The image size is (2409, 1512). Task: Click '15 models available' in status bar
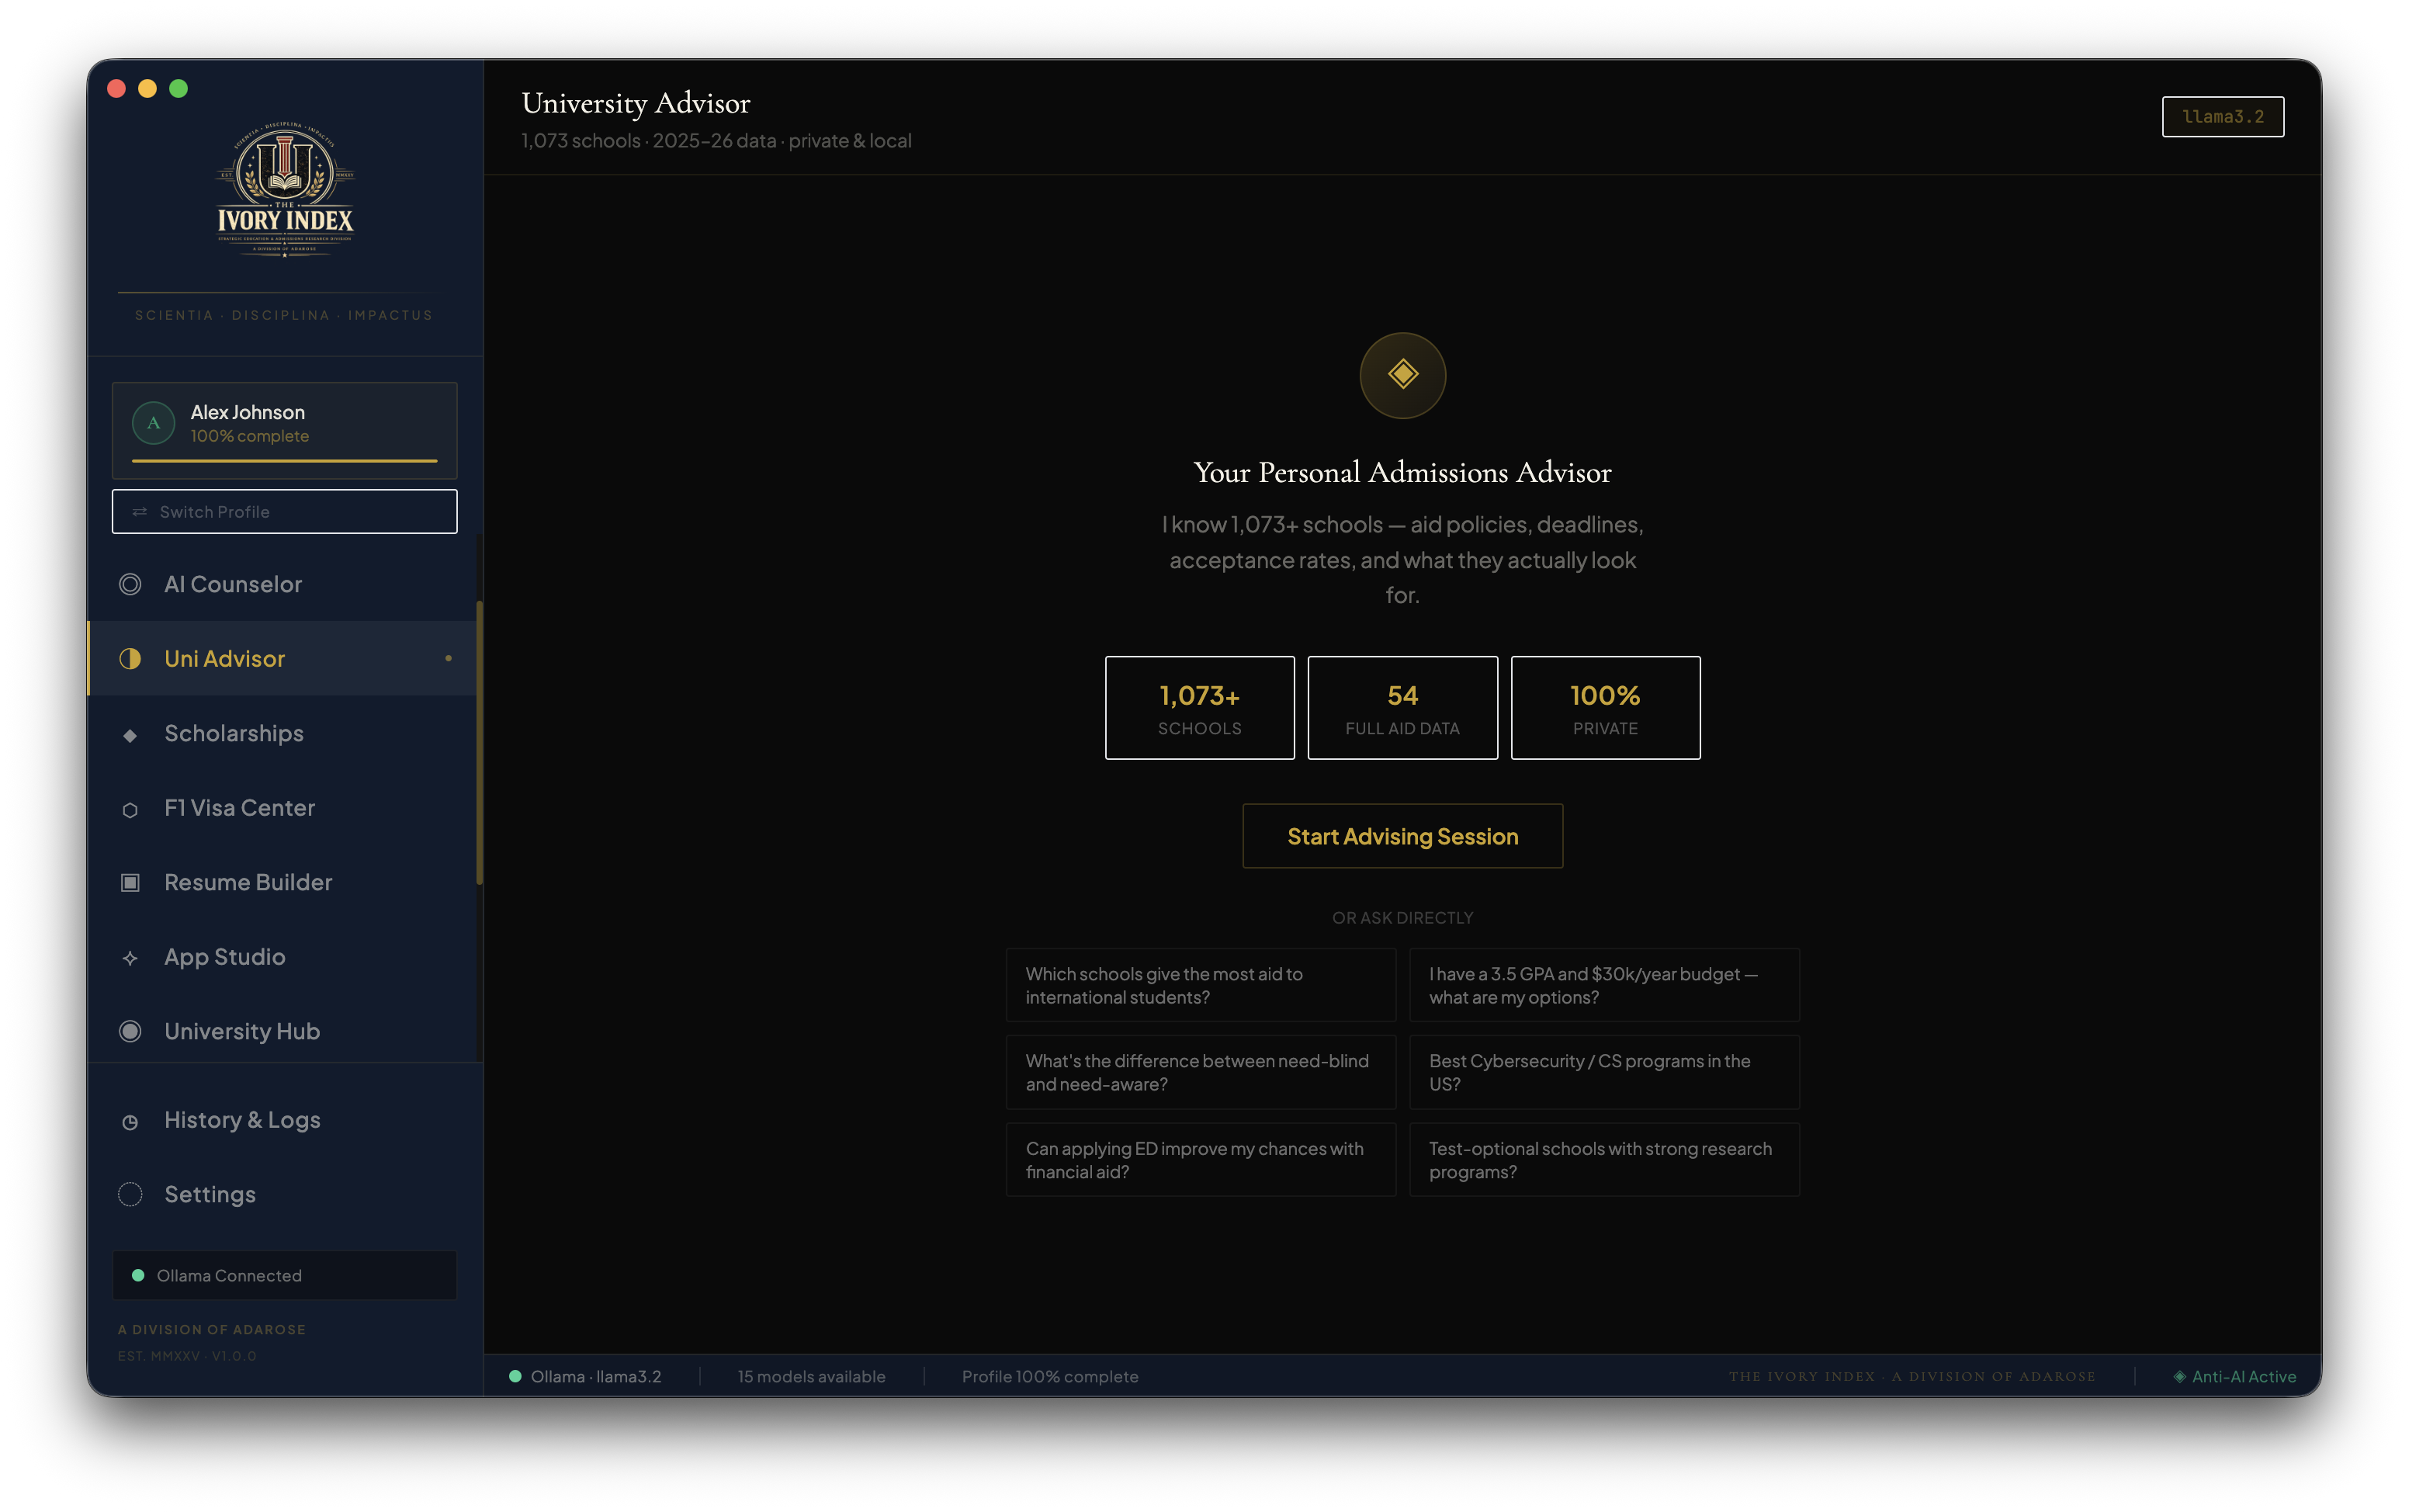pos(812,1376)
